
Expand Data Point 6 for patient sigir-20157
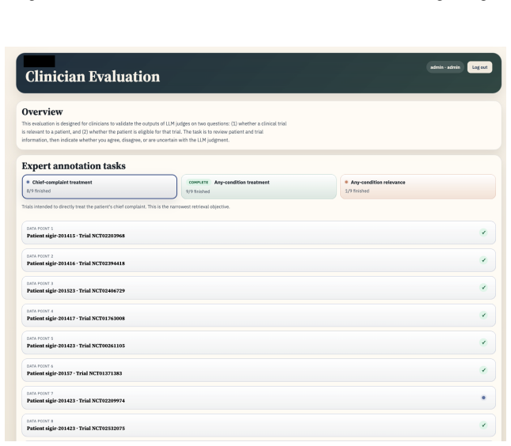pos(259,370)
